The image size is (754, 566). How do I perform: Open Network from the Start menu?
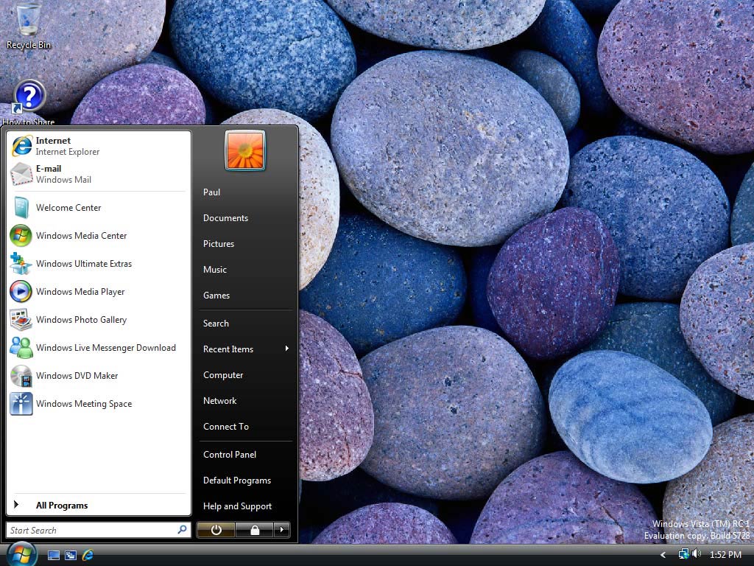245,400
